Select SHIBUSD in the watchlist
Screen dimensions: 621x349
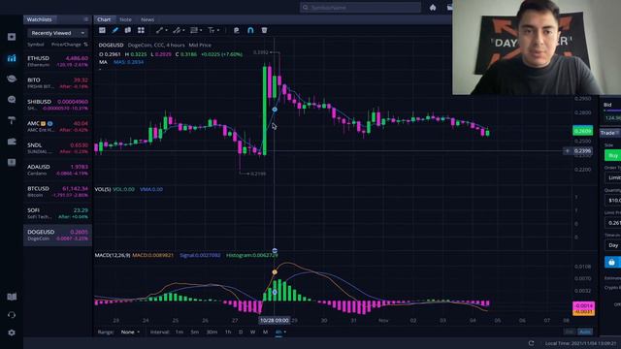[57, 105]
